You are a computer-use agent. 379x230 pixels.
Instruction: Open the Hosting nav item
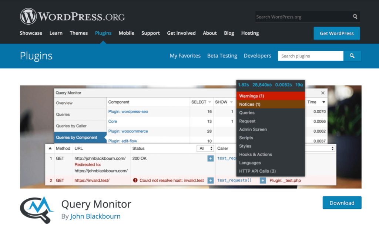(250, 33)
